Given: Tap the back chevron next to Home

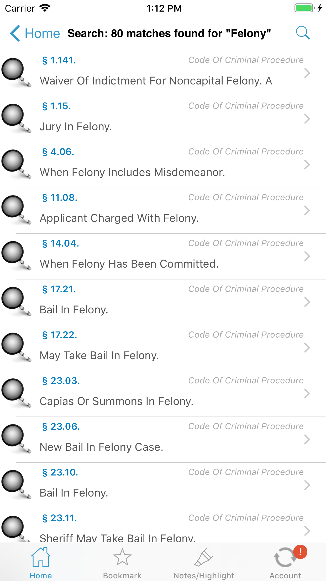Looking at the screenshot, I should pos(15,33).
